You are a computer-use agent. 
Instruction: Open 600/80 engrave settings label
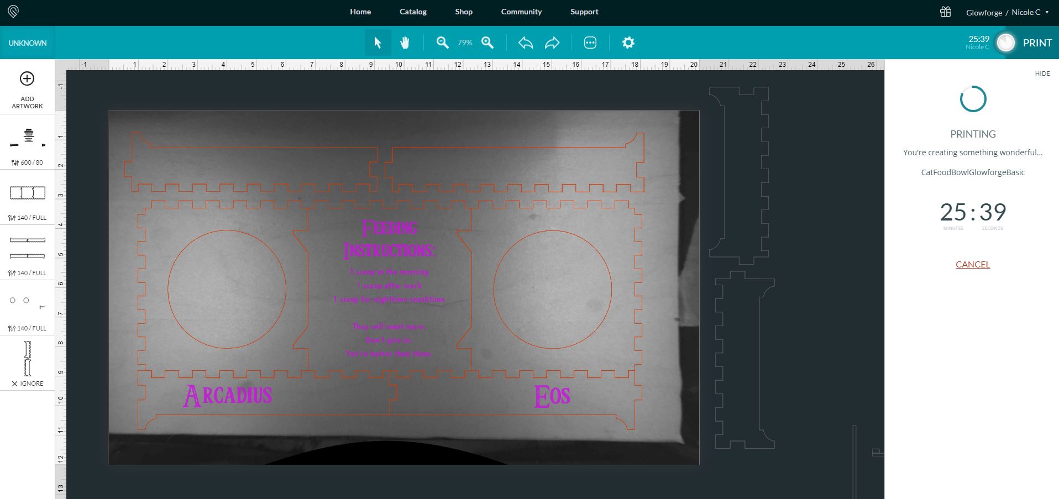pyautogui.click(x=27, y=162)
